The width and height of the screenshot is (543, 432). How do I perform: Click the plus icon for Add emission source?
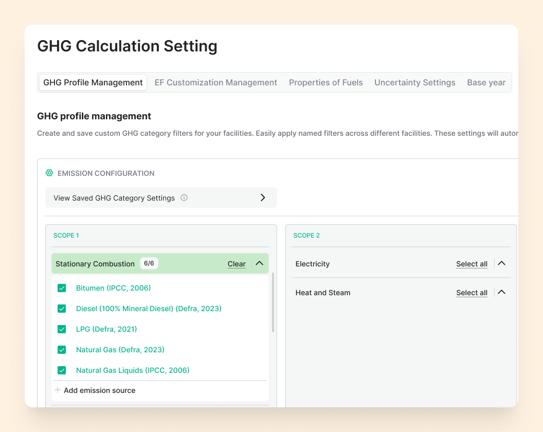58,390
